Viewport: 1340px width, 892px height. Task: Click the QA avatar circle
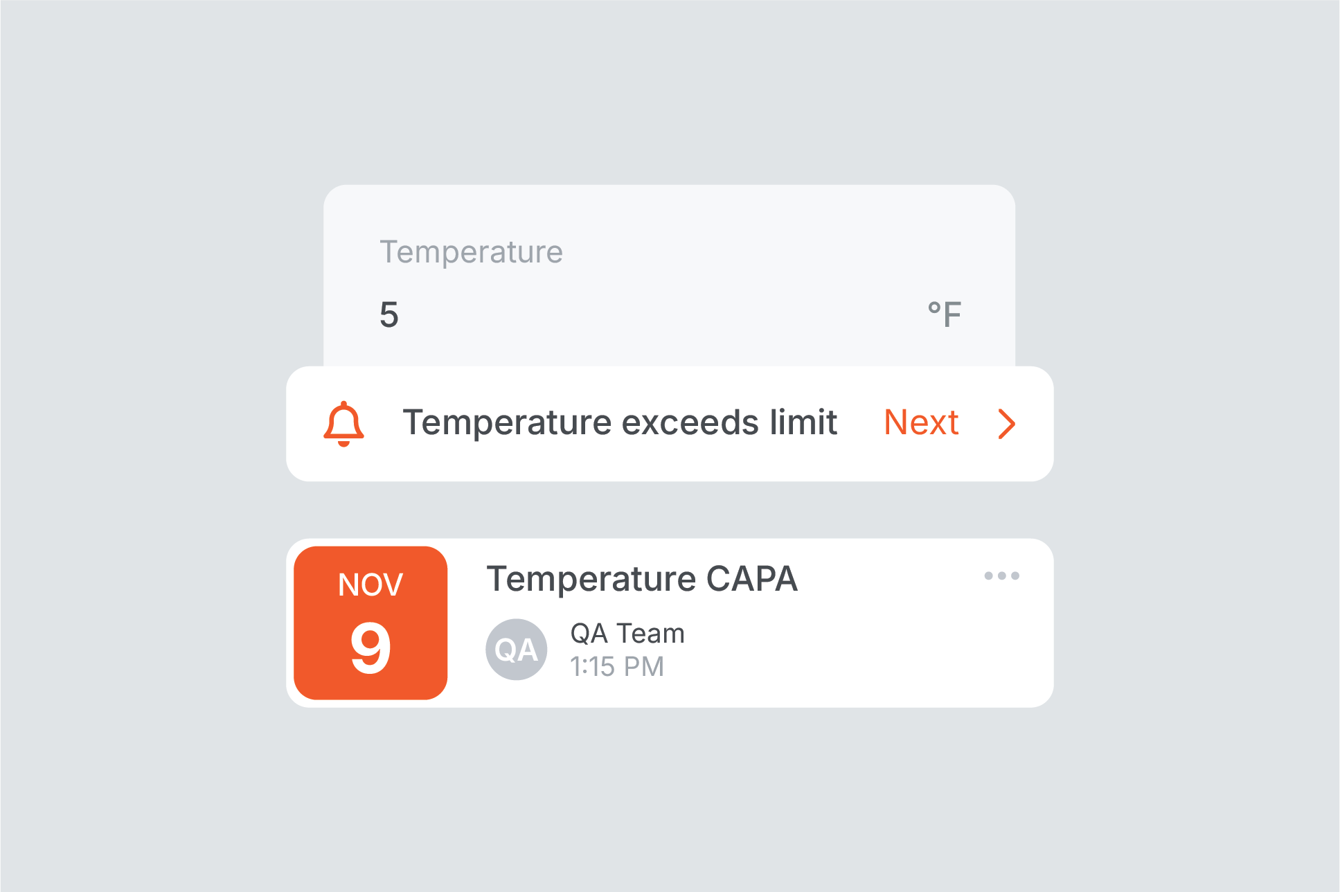(517, 649)
